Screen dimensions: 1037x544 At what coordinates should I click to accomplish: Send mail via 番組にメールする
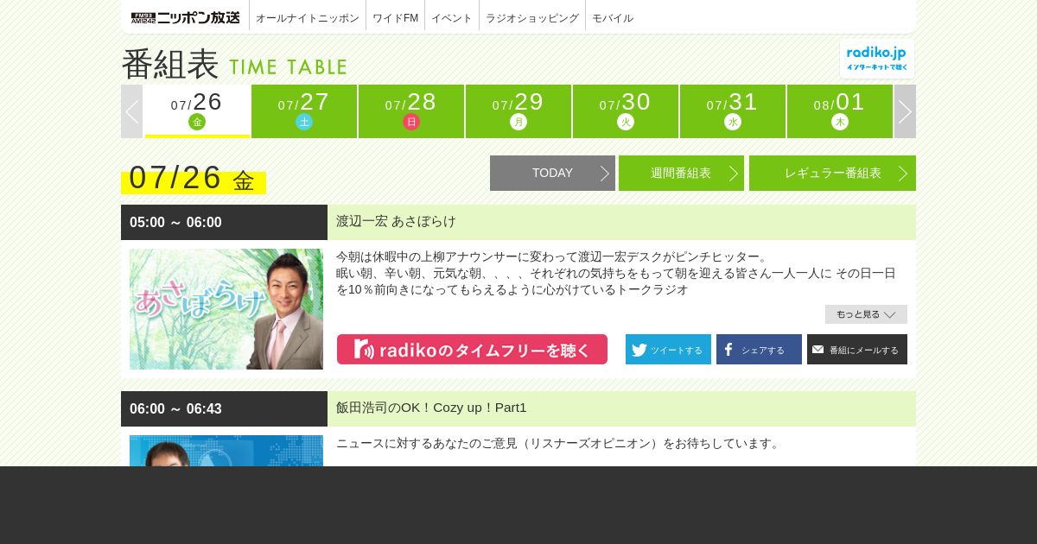click(857, 350)
